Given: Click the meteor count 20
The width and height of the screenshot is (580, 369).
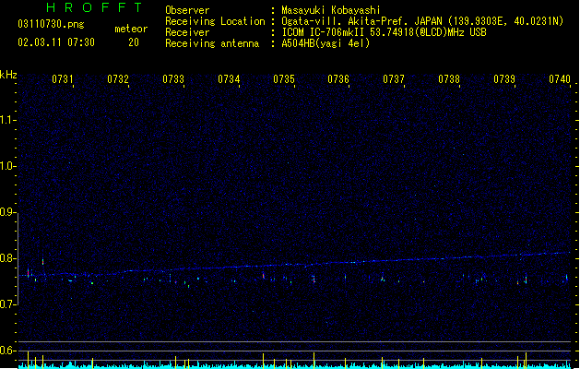Looking at the screenshot, I should click(x=134, y=42).
